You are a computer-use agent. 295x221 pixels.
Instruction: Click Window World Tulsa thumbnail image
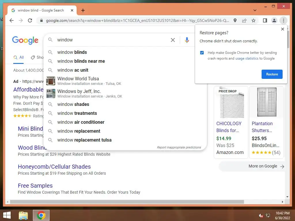click(51, 81)
